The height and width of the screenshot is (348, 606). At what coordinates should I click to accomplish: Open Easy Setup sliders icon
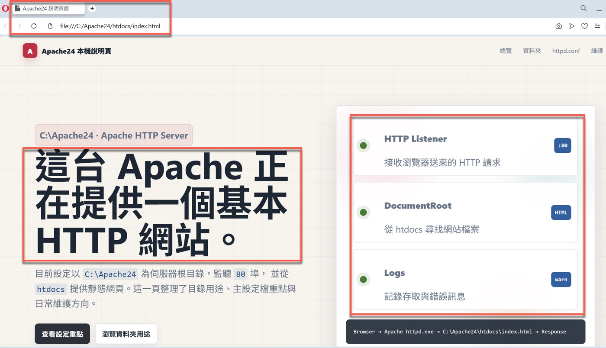tap(597, 26)
